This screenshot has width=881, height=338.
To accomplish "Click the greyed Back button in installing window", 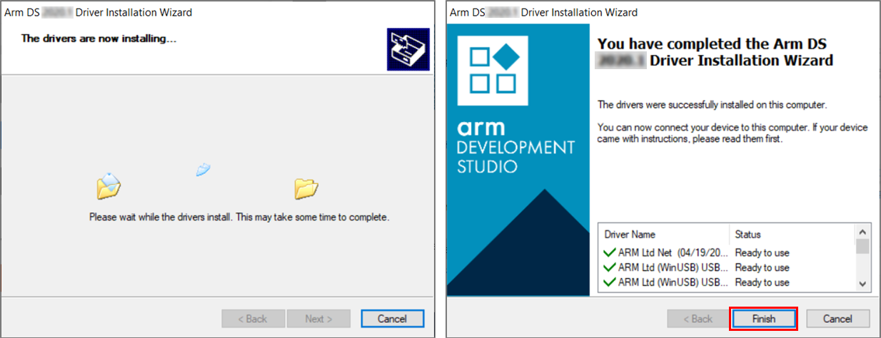I will coord(253,319).
